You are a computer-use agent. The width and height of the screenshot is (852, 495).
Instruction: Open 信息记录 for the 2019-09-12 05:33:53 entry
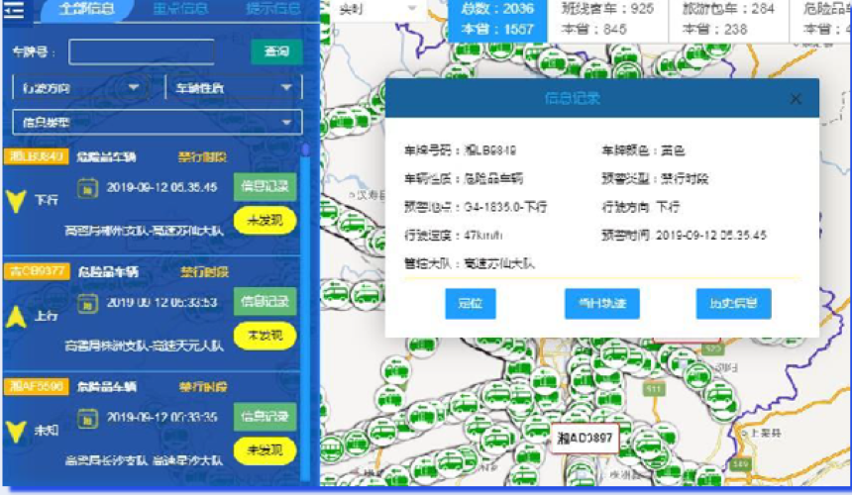tap(265, 301)
